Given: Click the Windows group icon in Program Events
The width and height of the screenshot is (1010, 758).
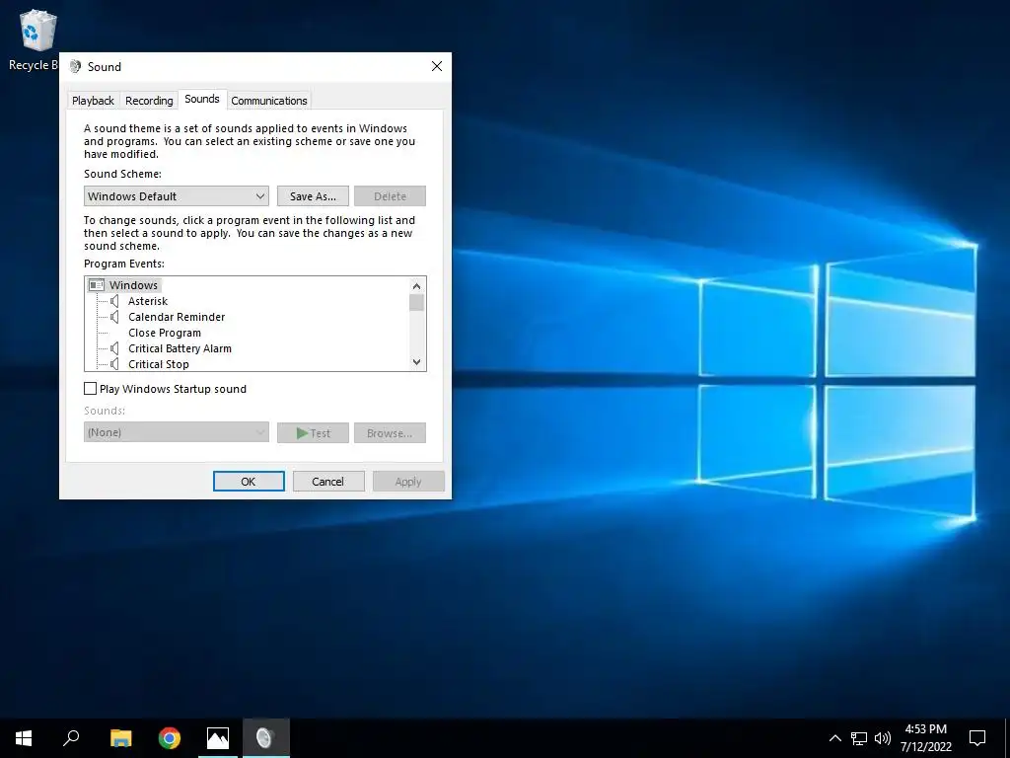Looking at the screenshot, I should [97, 285].
